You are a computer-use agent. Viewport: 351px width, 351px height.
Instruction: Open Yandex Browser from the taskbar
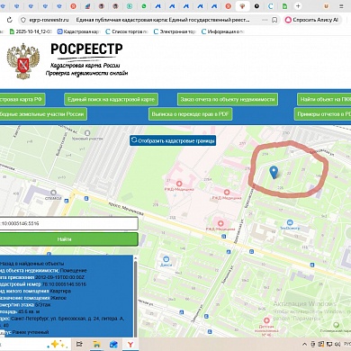point(130,344)
